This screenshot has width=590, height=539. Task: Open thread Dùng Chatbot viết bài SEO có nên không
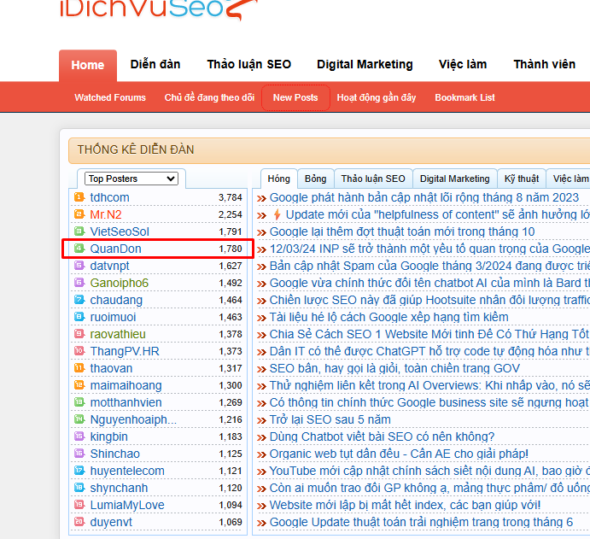(382, 436)
